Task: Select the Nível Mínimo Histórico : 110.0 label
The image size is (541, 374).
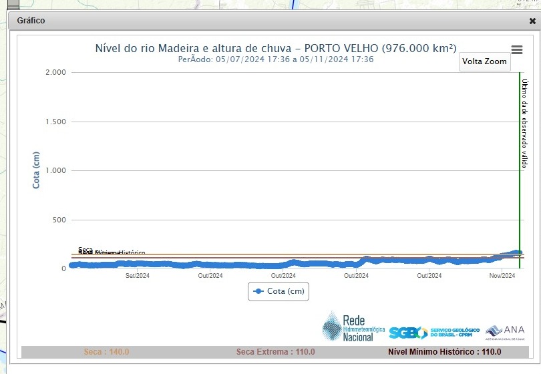Action: click(x=445, y=352)
